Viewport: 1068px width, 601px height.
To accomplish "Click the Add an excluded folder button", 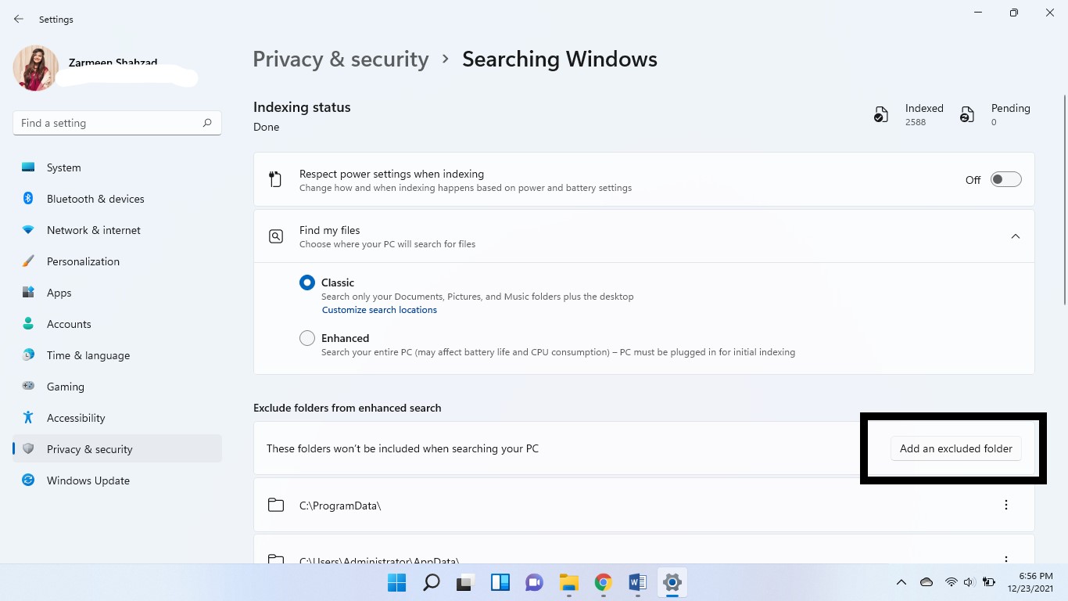I will tap(955, 448).
